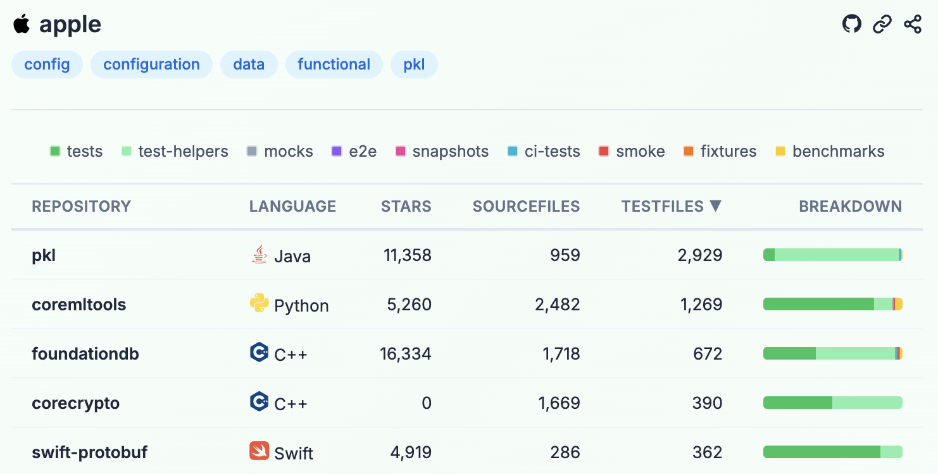
Task: Open the coremltools repository
Action: coord(79,305)
